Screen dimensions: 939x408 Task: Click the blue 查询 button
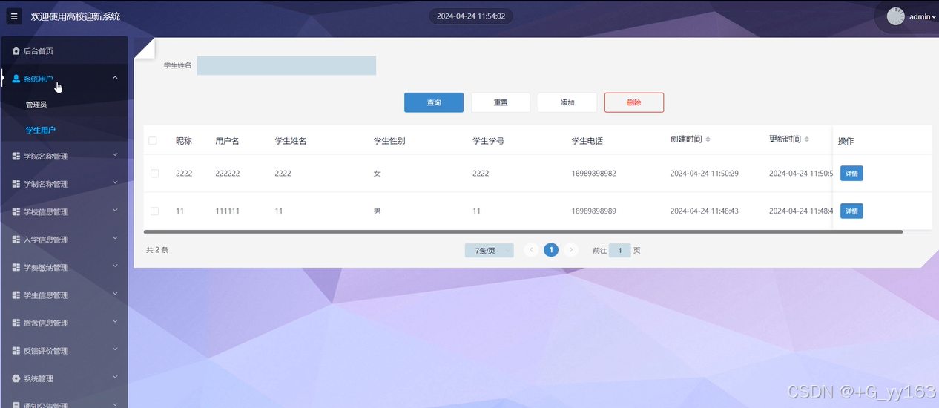point(434,102)
